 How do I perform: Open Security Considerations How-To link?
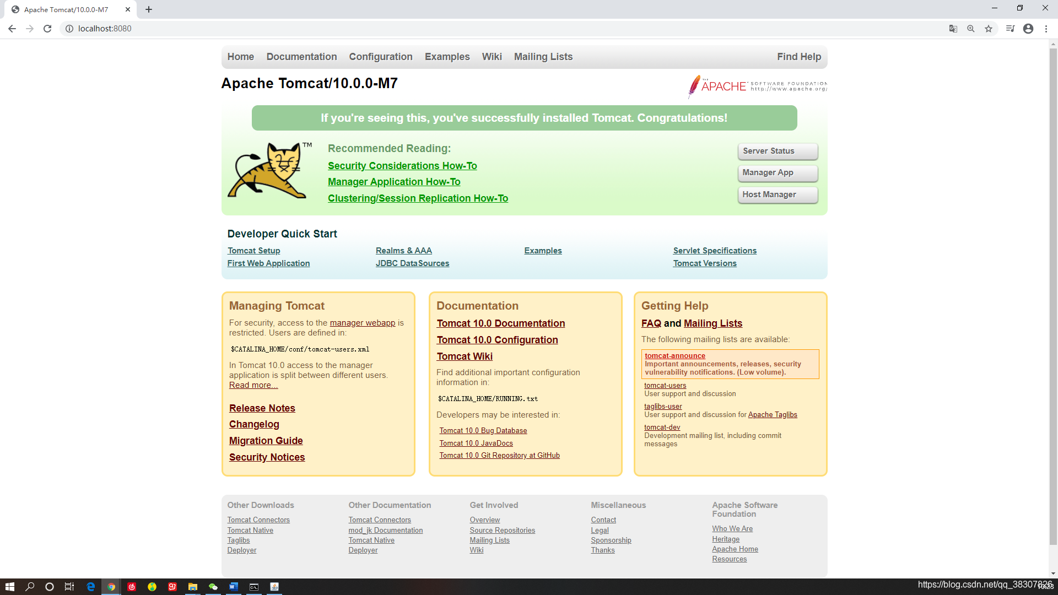402,166
